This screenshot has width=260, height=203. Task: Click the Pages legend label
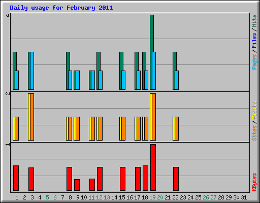254,62
